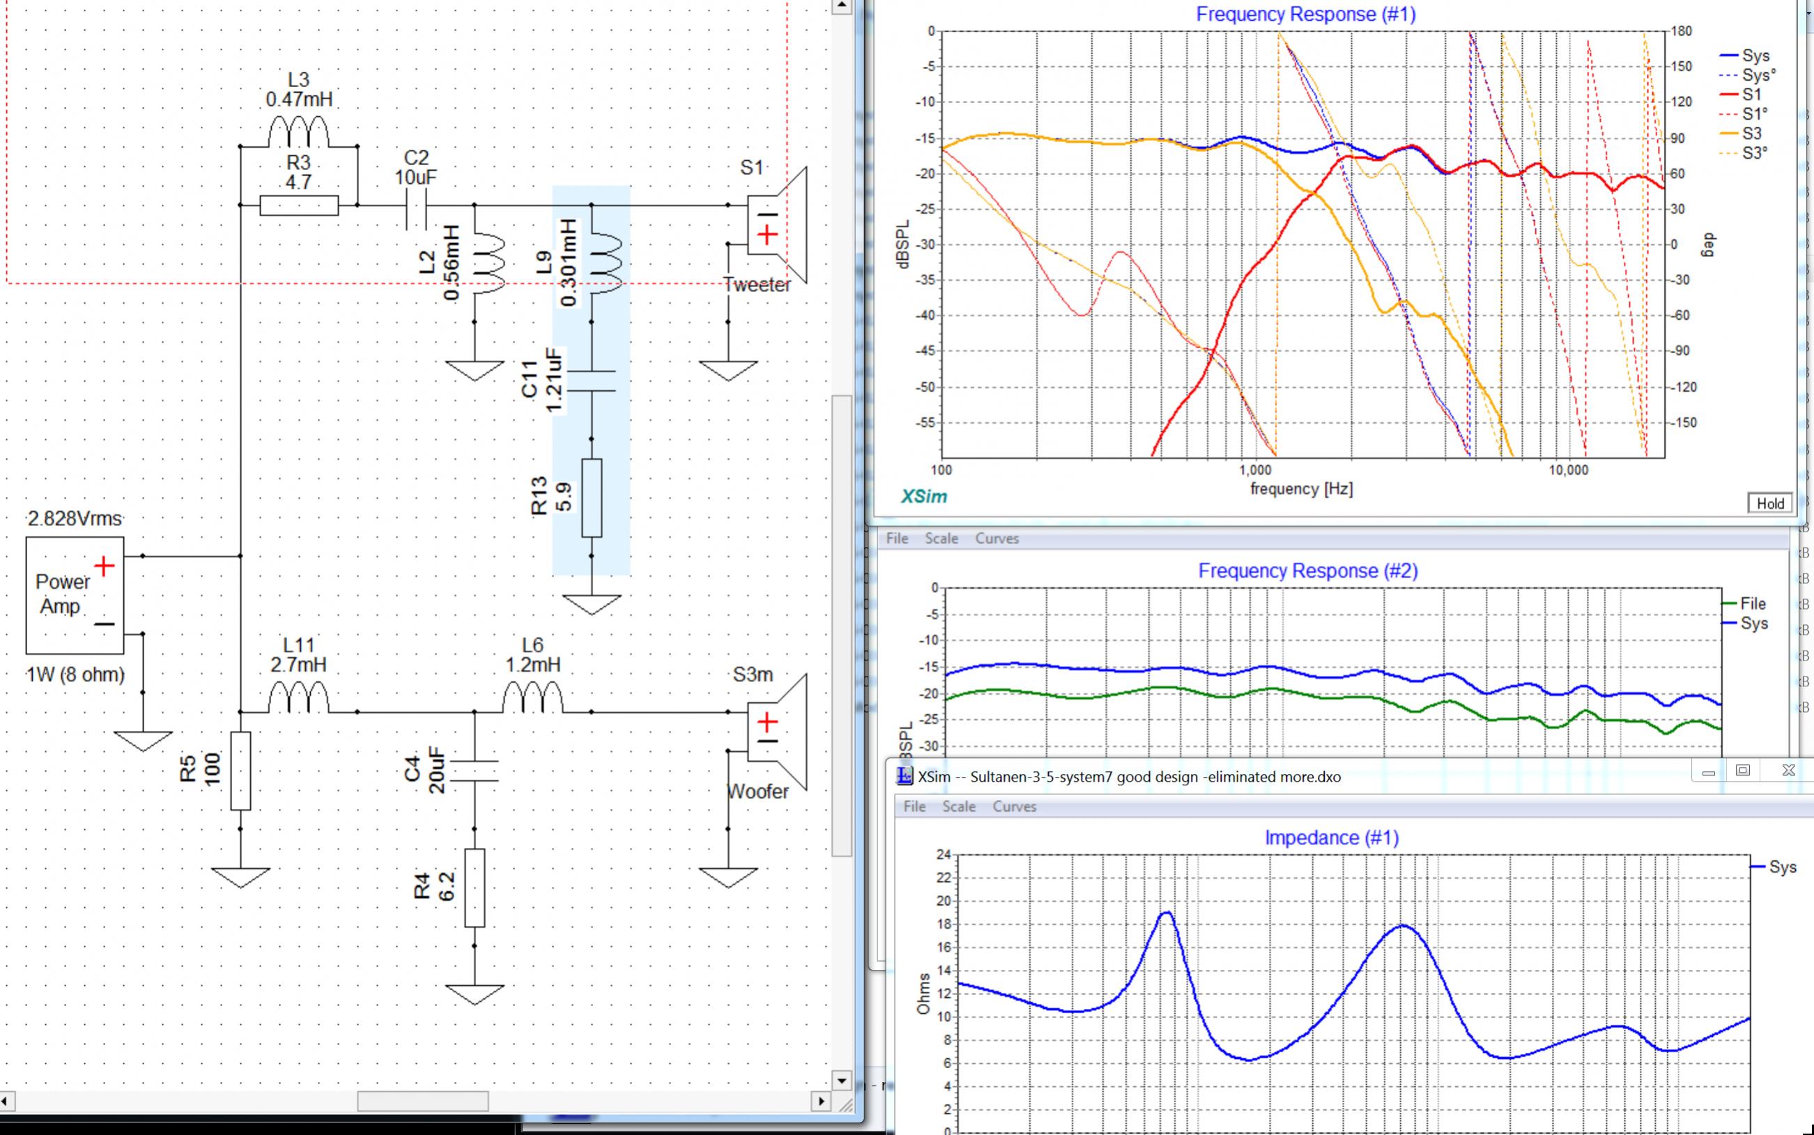The width and height of the screenshot is (1814, 1135).
Task: Select inductor L6 1.2mH
Action: (x=532, y=697)
